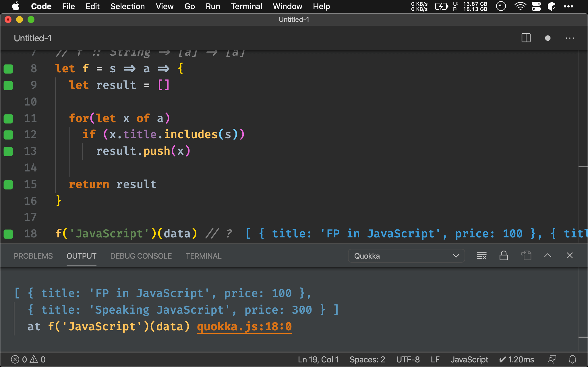The height and width of the screenshot is (367, 588).
Task: Click the menu bar cube app icon
Action: 552,6
